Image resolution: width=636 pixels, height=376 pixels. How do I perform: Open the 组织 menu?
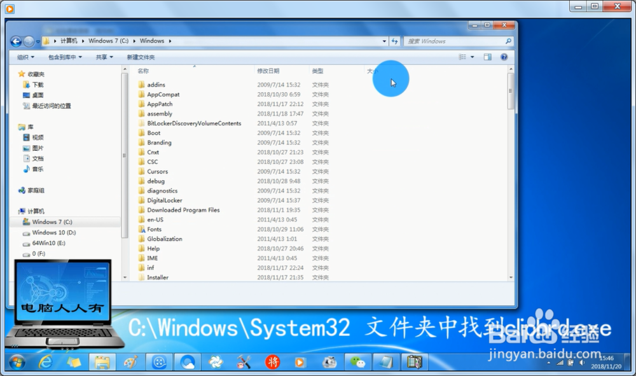point(25,57)
